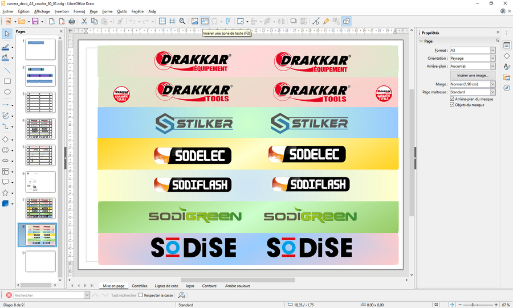This screenshot has width=513, height=308.
Task: Open the Arrière-plan Aucun(e) dropdown
Action: coord(492,66)
